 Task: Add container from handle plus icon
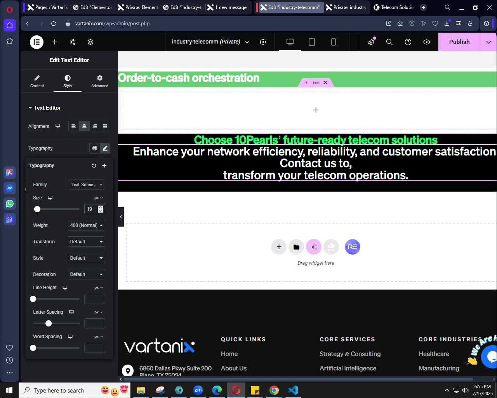(306, 82)
